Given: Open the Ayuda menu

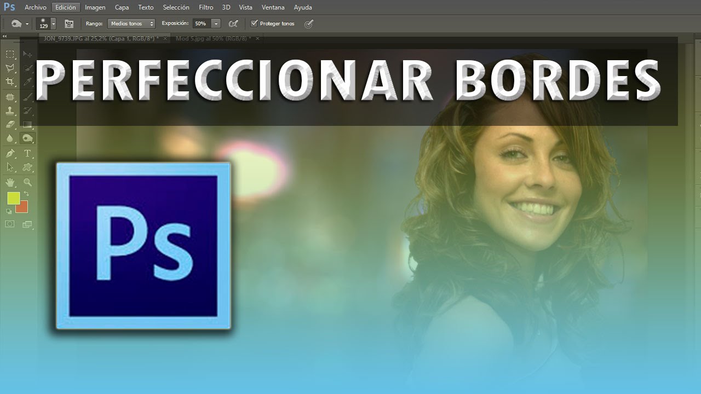Looking at the screenshot, I should [303, 8].
